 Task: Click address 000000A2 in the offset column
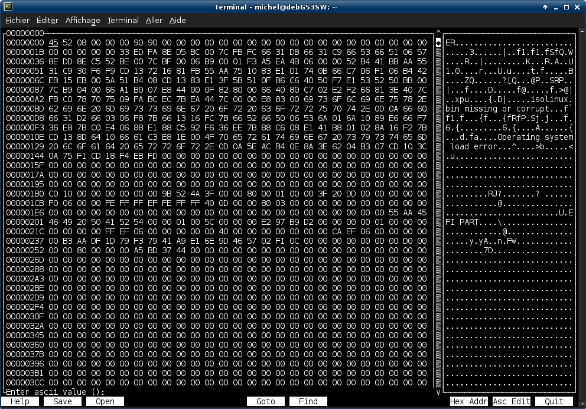coord(25,99)
